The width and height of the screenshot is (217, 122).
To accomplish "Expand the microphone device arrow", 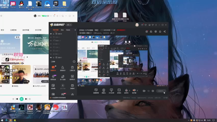I will point(130,91).
